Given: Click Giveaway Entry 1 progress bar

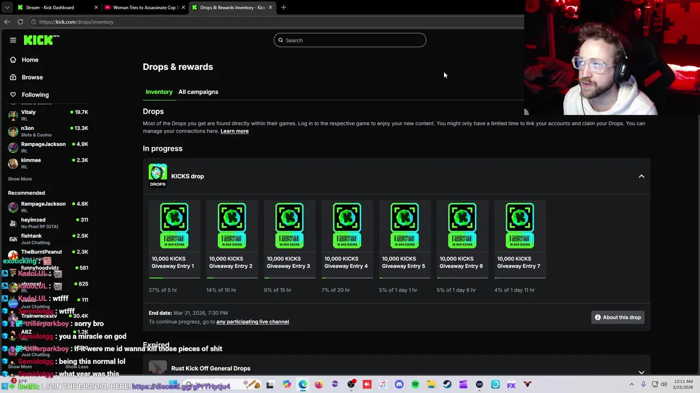Looking at the screenshot, I should [x=174, y=278].
